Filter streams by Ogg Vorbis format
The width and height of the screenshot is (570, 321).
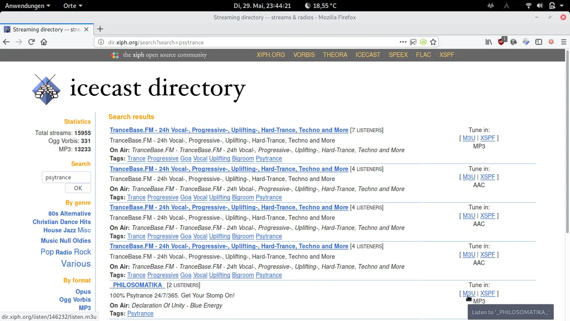coord(75,300)
